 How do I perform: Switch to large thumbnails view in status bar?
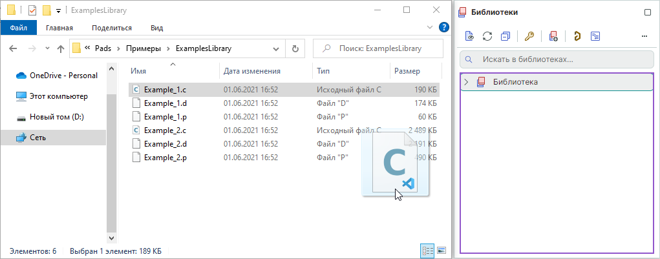click(x=442, y=250)
